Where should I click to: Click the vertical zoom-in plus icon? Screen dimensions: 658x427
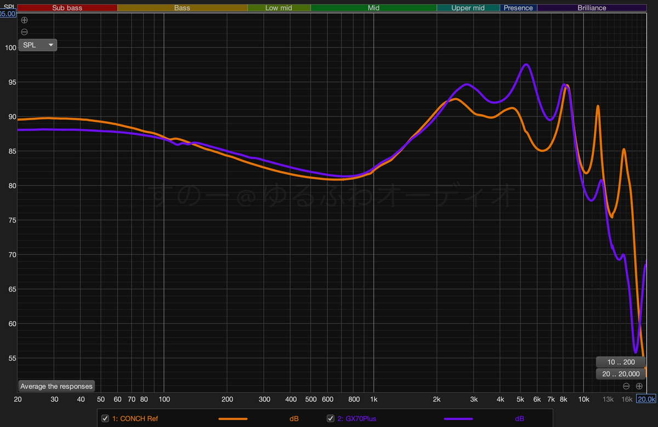click(24, 20)
